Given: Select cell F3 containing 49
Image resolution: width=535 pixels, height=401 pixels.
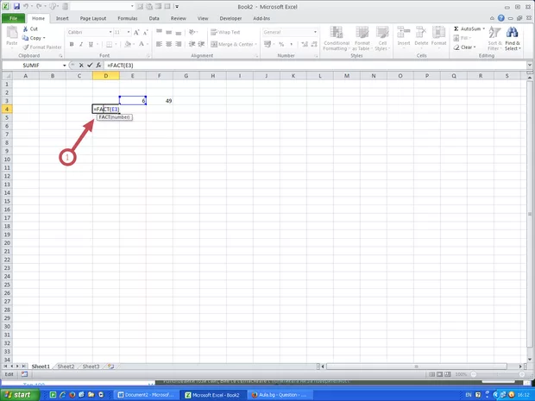Looking at the screenshot, I should [160, 101].
